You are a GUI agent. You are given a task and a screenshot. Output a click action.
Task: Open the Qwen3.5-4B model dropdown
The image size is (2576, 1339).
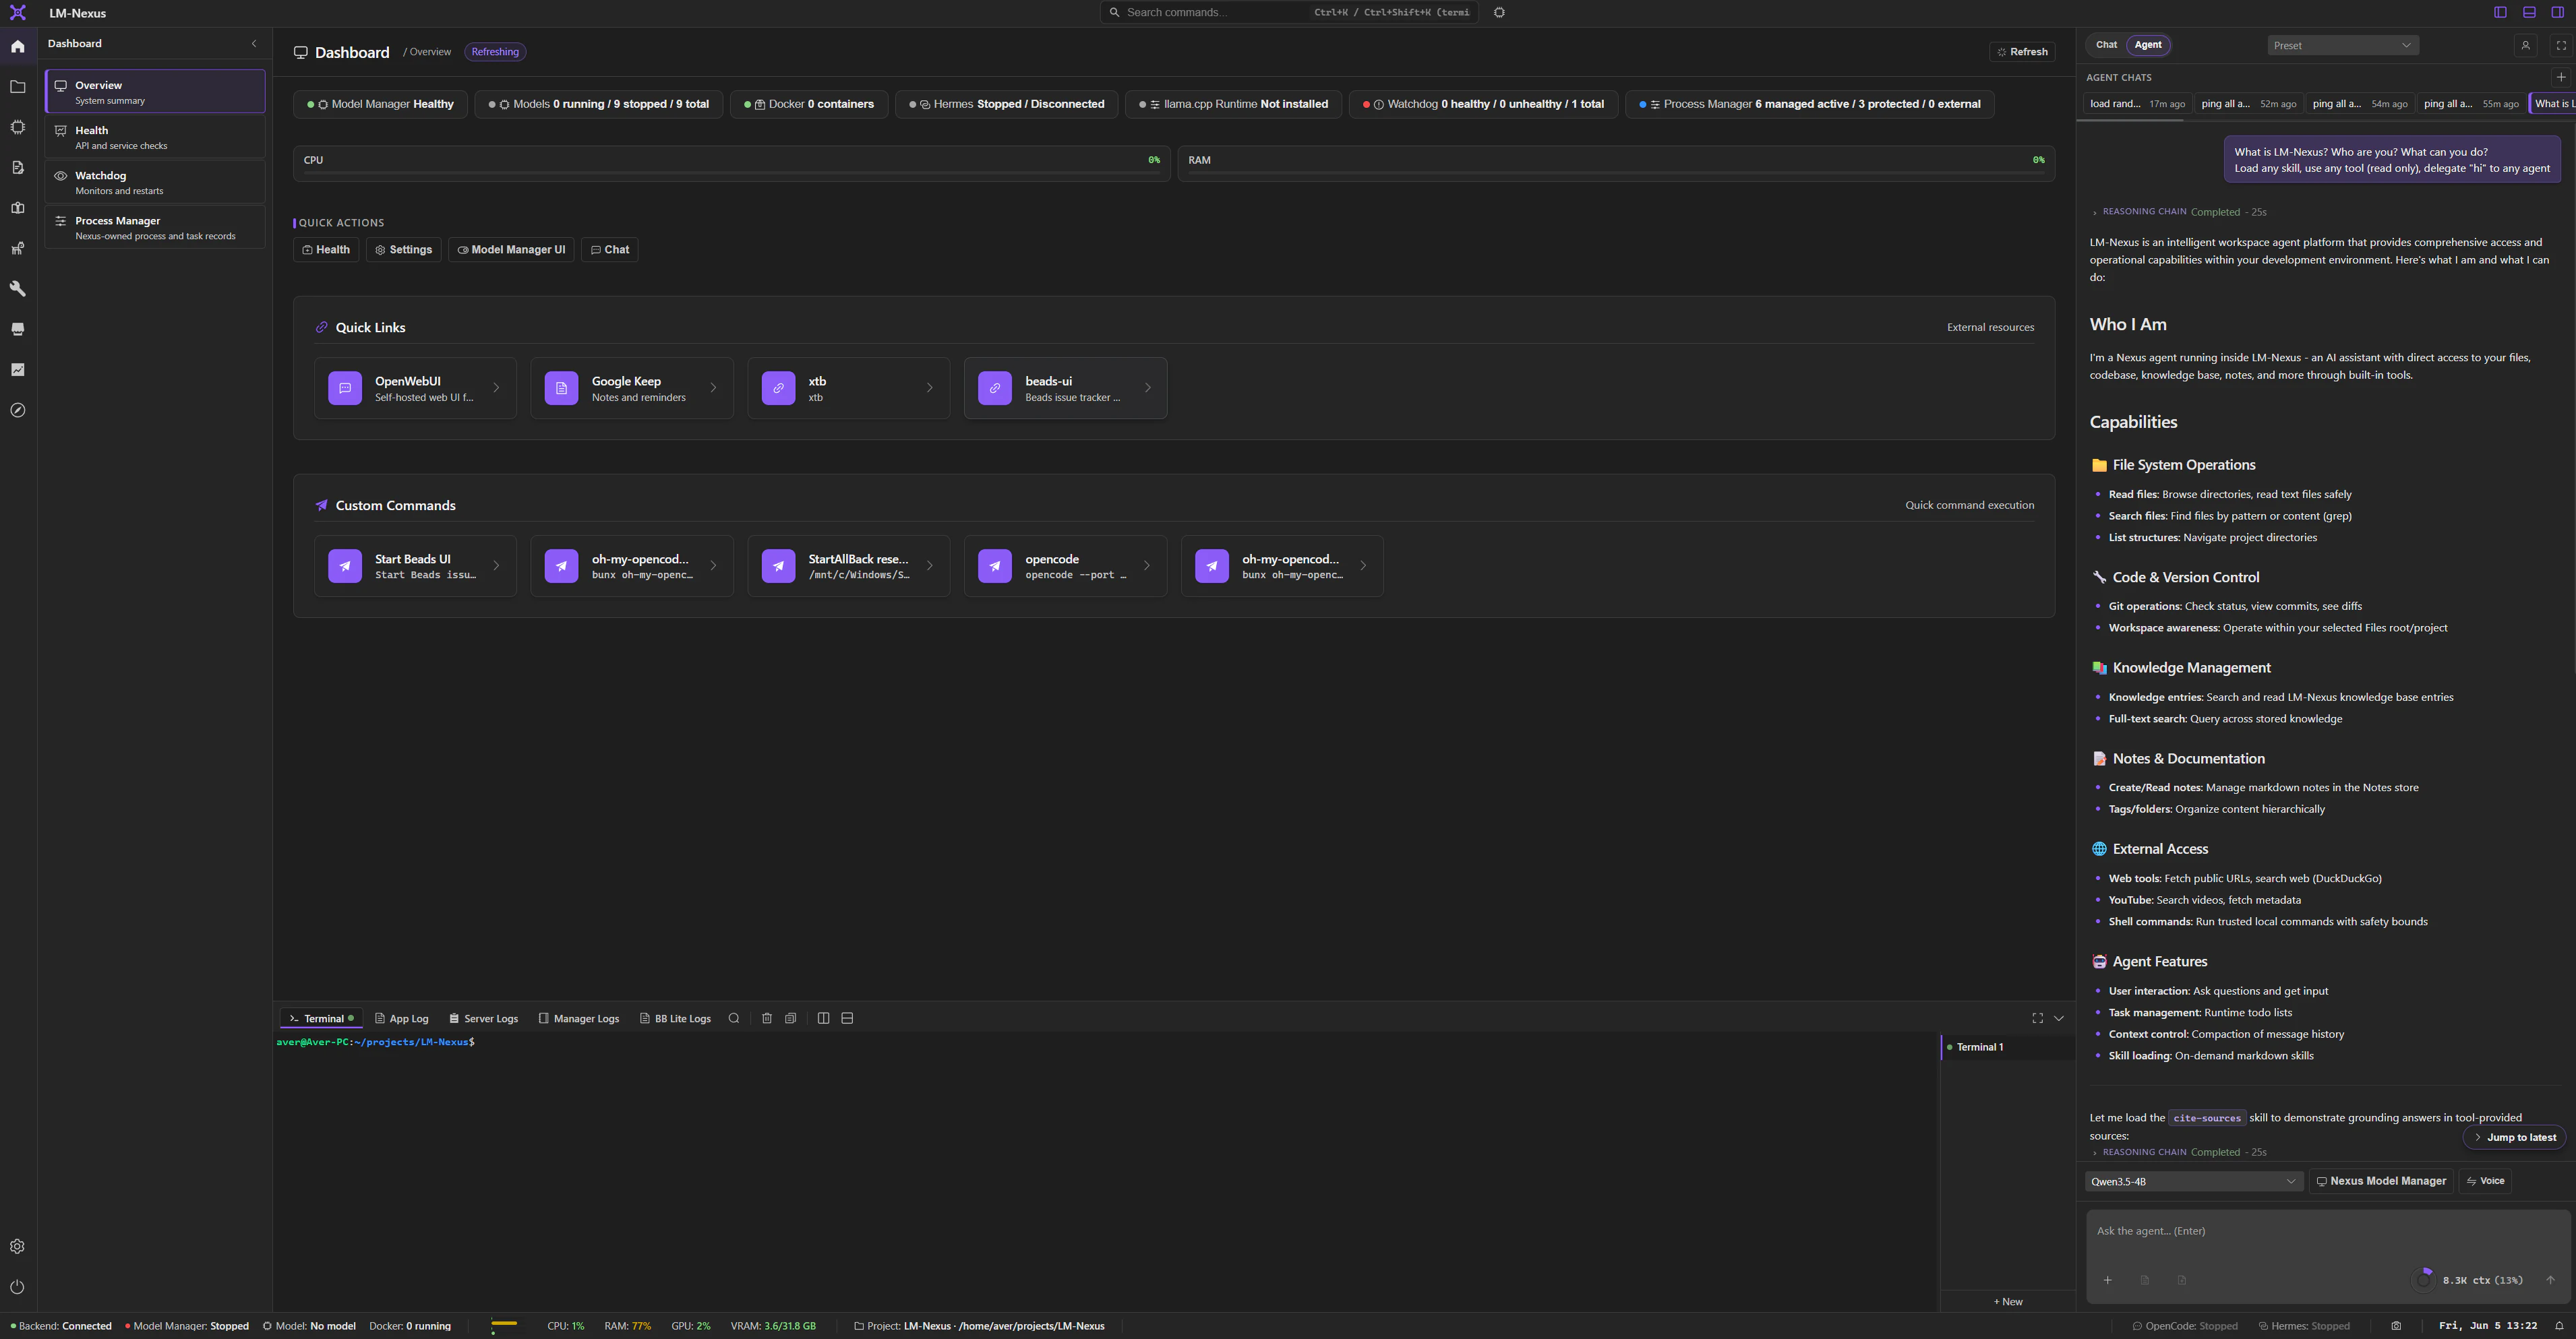[2194, 1181]
